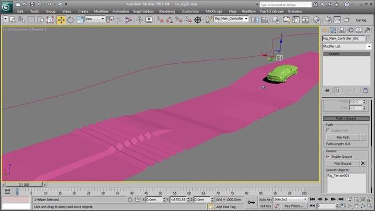
Task: Activate the Select and Scale tool
Action: (80, 20)
